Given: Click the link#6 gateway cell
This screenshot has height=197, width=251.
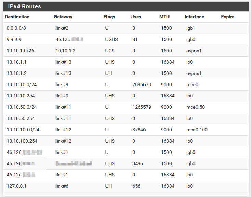Looking at the screenshot, I should click(62, 186).
